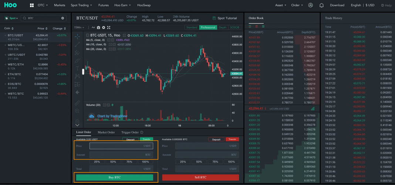The height and width of the screenshot is (185, 395).
Task: Set buy amount to 100%
Action: point(145,162)
